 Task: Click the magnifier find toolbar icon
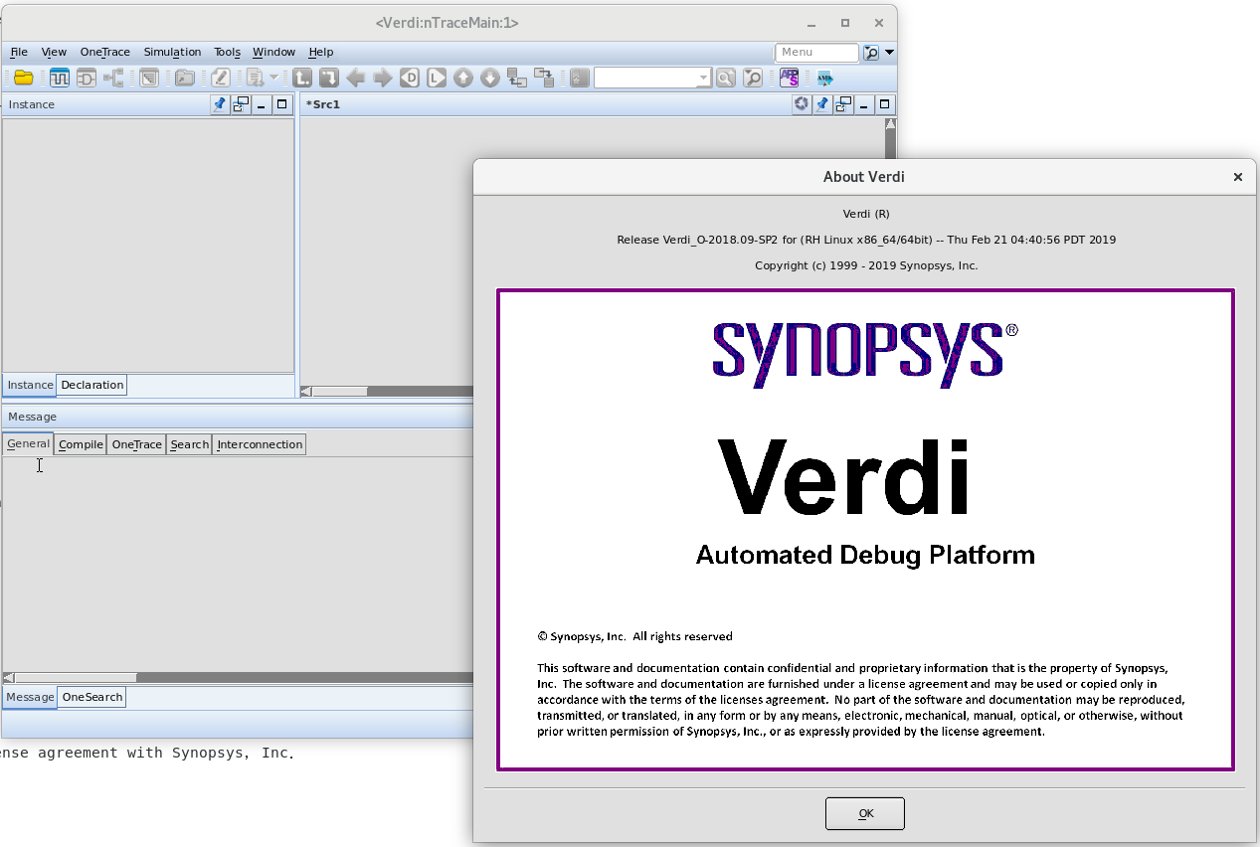point(726,78)
